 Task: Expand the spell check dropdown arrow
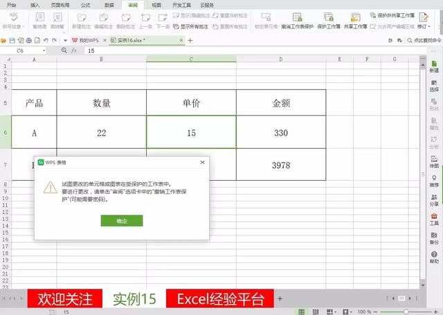coord(24,26)
